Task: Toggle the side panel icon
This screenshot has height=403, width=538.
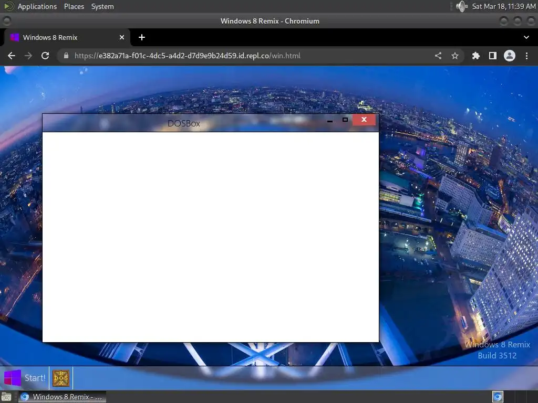Action: coord(493,56)
